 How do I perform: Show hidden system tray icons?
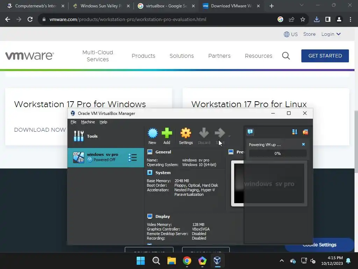click(282, 261)
